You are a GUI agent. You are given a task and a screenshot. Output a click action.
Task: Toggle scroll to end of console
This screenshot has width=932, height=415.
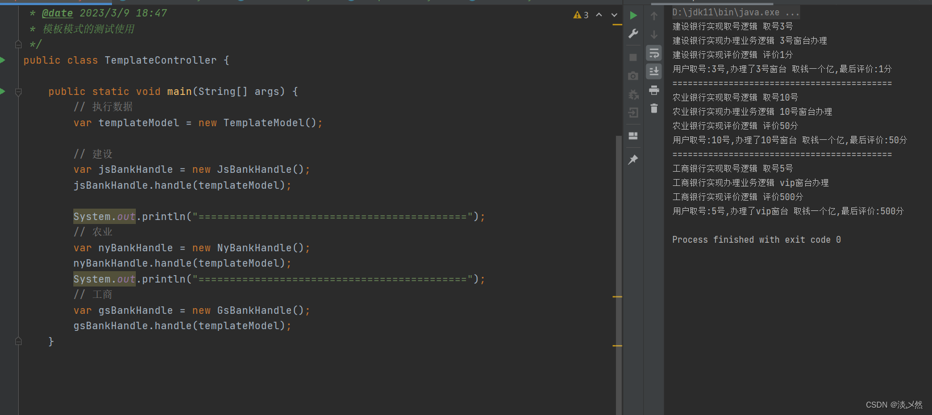[x=654, y=71]
